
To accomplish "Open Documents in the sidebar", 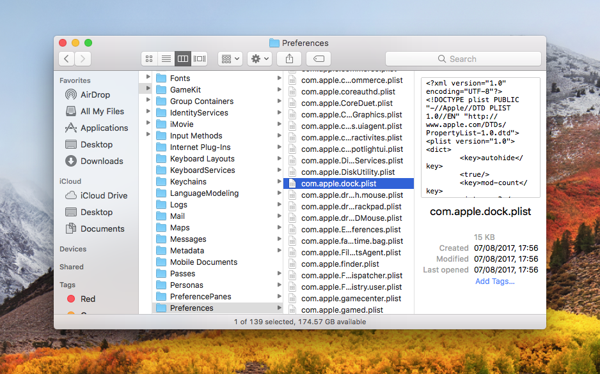I will [95, 228].
